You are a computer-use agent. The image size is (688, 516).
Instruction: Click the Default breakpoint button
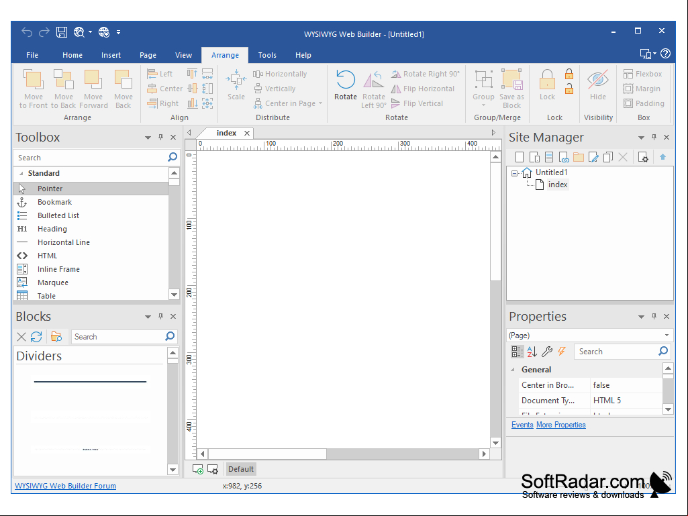pyautogui.click(x=241, y=469)
